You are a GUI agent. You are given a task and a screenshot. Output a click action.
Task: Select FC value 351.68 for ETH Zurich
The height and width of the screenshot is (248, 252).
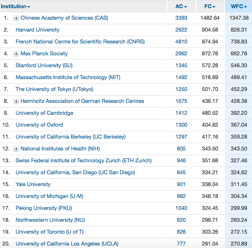pyautogui.click(x=210, y=160)
